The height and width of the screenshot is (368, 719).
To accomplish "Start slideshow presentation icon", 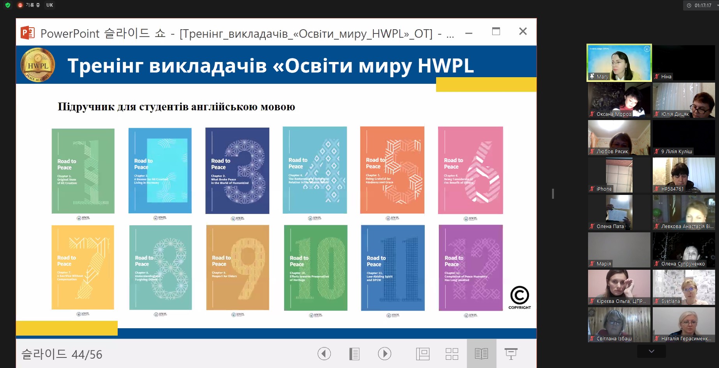I will click(511, 354).
